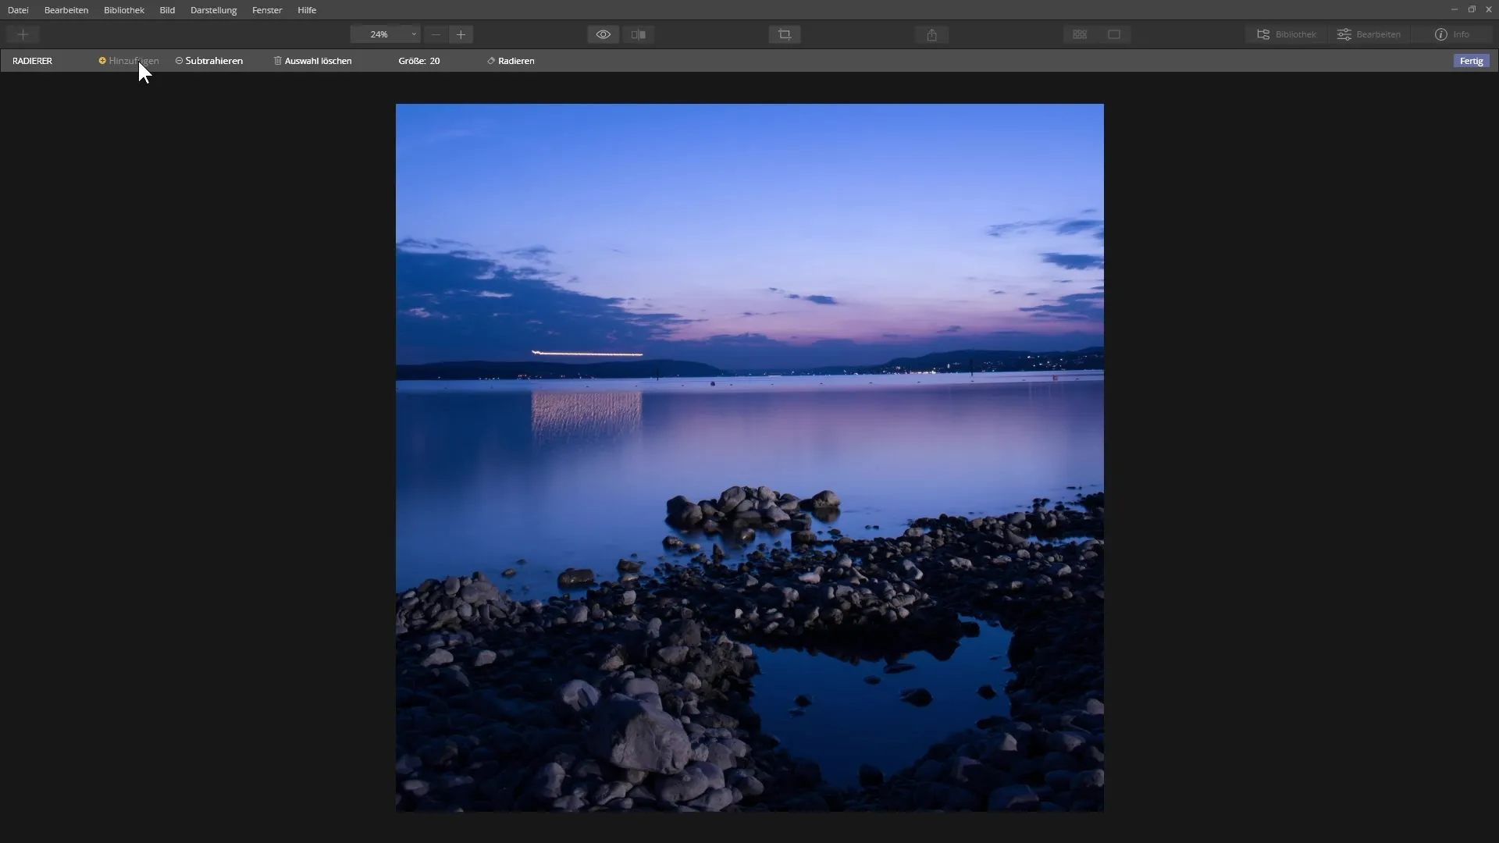Image resolution: width=1499 pixels, height=843 pixels.
Task: Toggle the before/after compare icon
Action: 639,34
